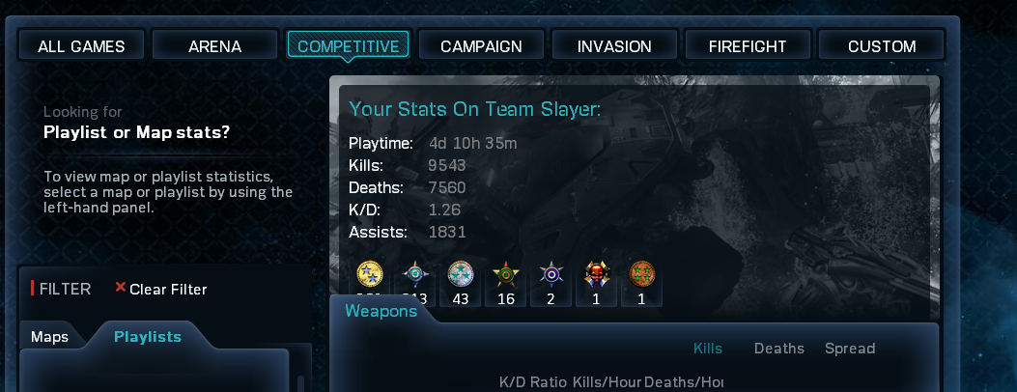Sort weapons by K/D Ratio column

tap(533, 382)
